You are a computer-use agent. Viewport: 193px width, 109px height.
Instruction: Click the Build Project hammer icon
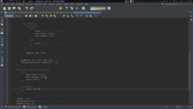click(x=66, y=8)
